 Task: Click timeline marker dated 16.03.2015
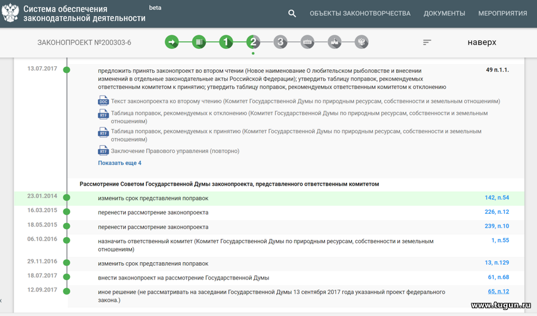click(66, 212)
